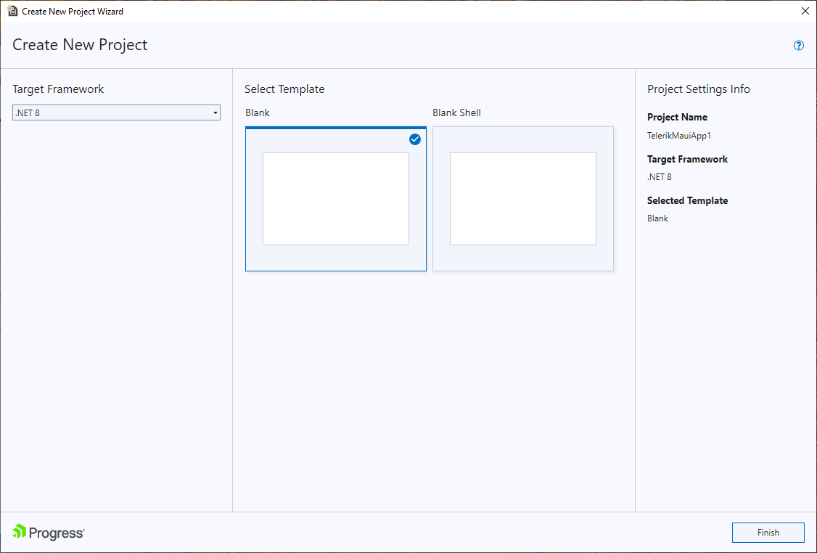Viewport: 817px width, 553px height.
Task: Open the framework combo box showing .NET 8
Action: pyautogui.click(x=116, y=112)
